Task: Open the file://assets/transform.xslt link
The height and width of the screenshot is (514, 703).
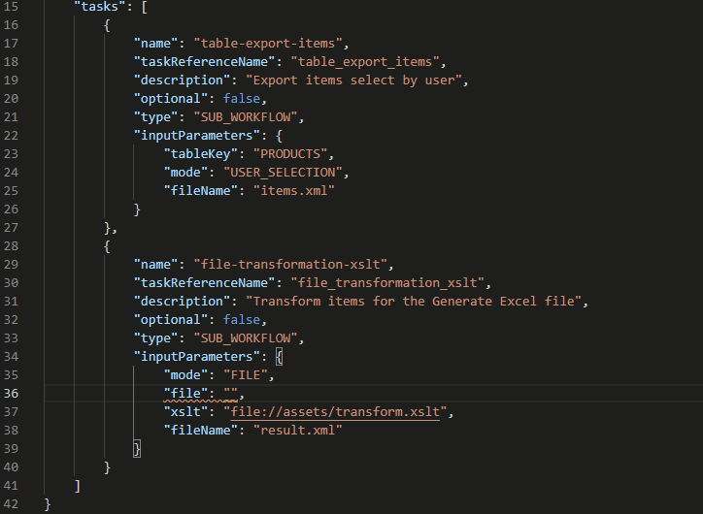Action: tap(335, 411)
